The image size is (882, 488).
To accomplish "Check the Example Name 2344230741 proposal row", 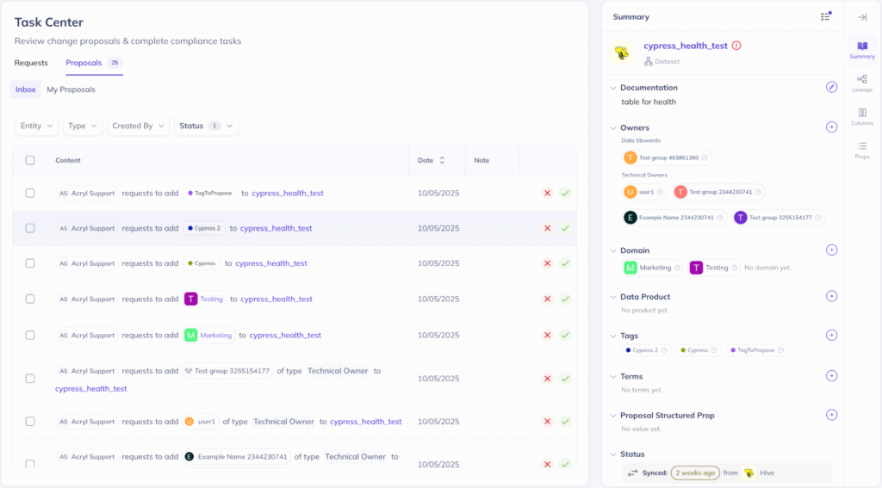I will (30, 464).
